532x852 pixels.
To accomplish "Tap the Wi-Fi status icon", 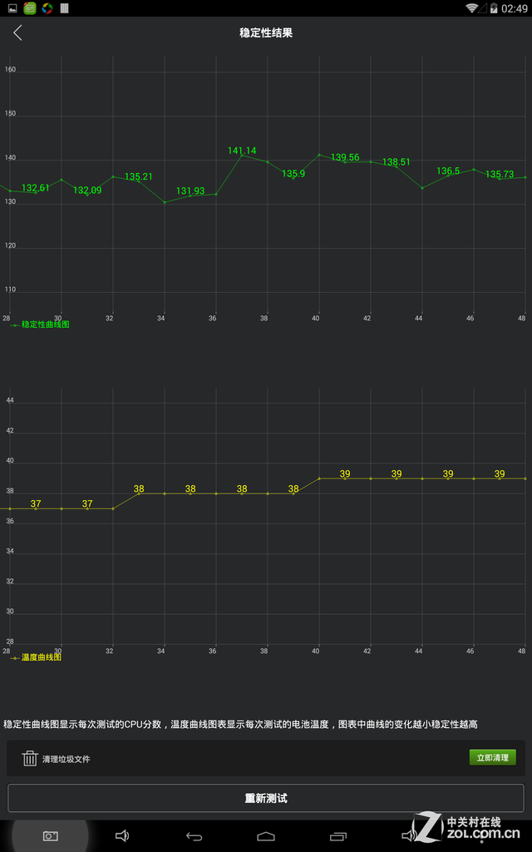I will point(472,8).
